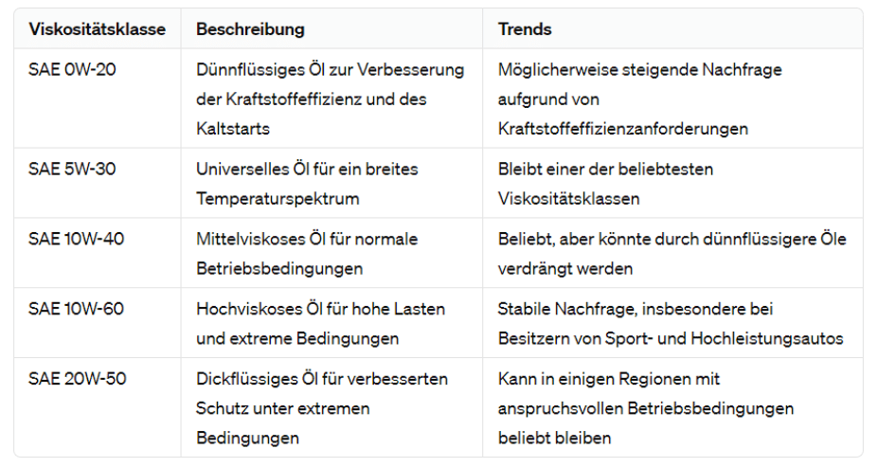878x467 pixels.
Task: Click the Stabile Nachfrage trend cell
Action: (671, 324)
